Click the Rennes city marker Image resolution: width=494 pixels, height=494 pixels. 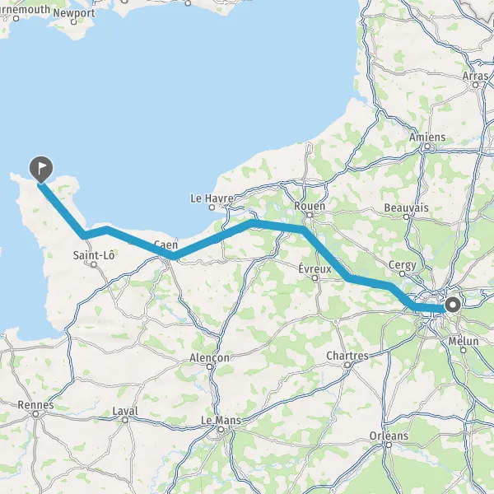[35, 414]
